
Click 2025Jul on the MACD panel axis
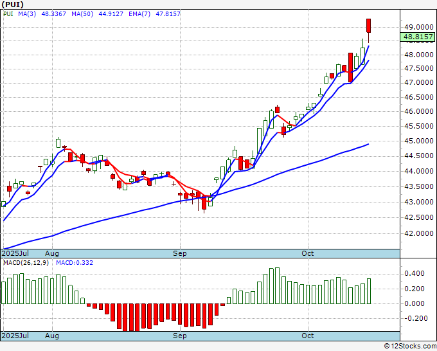tap(15, 336)
